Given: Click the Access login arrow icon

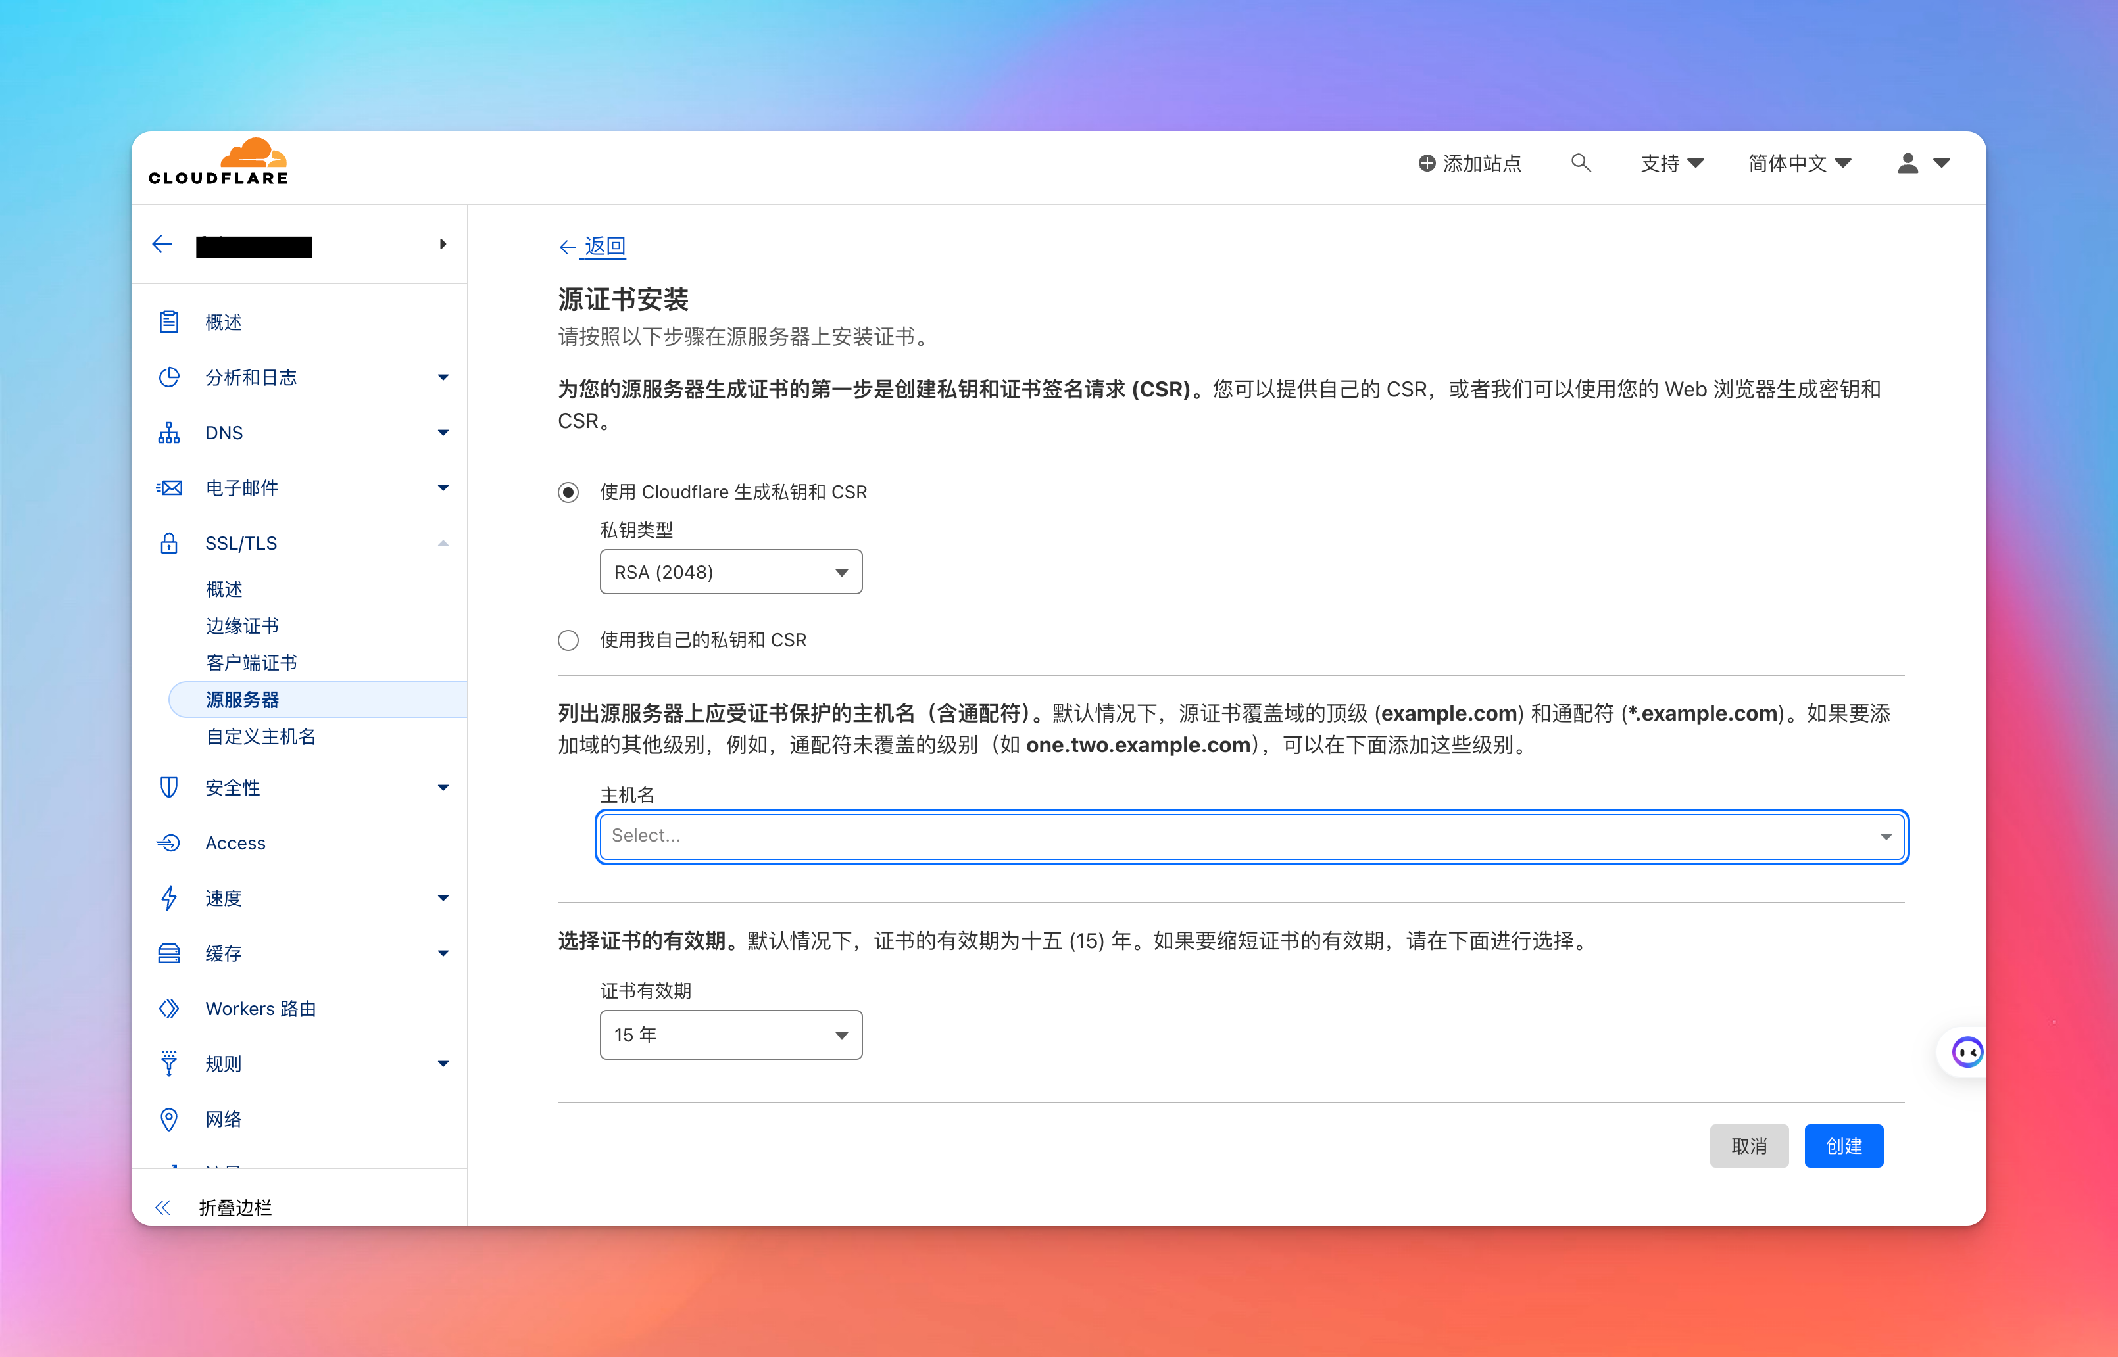Looking at the screenshot, I should pyautogui.click(x=168, y=842).
